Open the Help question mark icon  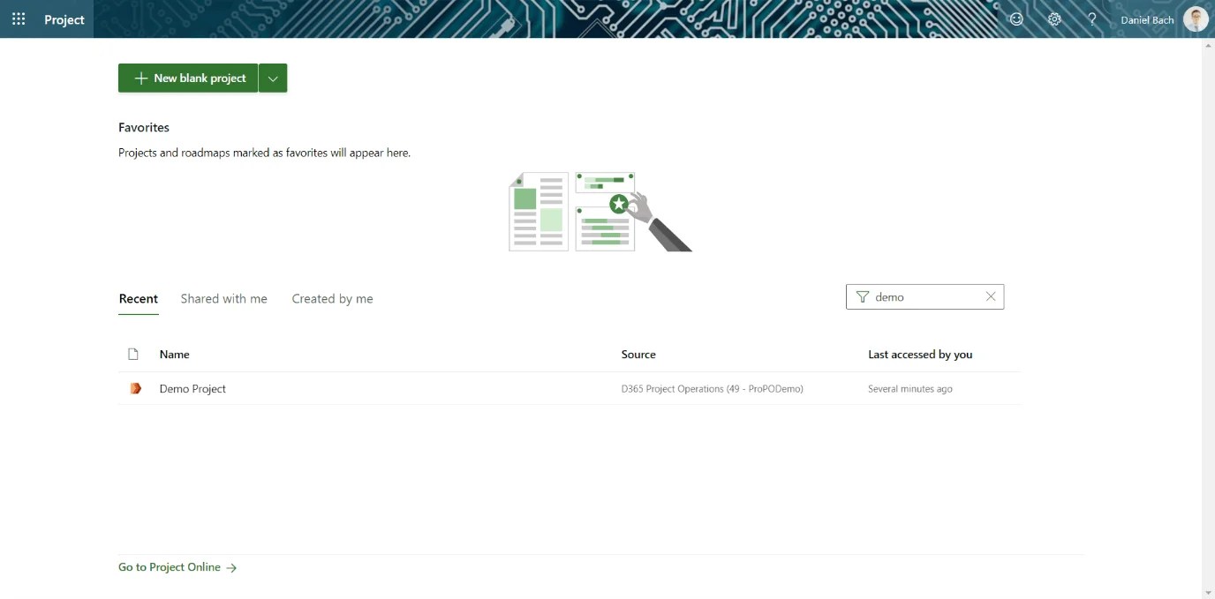pos(1092,19)
